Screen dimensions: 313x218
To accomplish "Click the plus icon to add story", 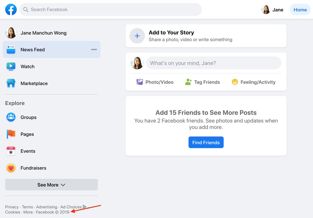I will tap(137, 36).
